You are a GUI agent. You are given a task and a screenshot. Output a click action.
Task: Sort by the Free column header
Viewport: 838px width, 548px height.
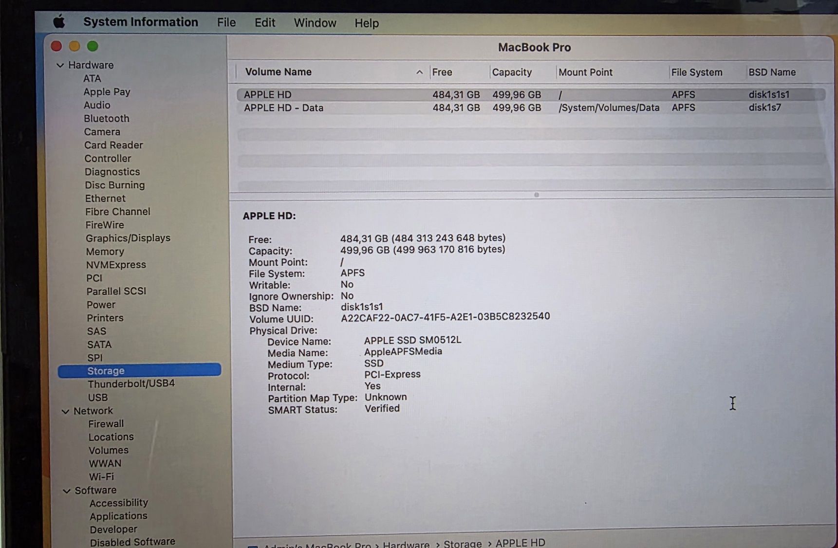pos(460,72)
